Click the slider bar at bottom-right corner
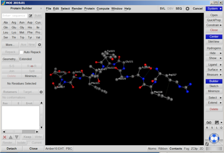This screenshot has height=153, width=224. pyautogui.click(x=215, y=149)
